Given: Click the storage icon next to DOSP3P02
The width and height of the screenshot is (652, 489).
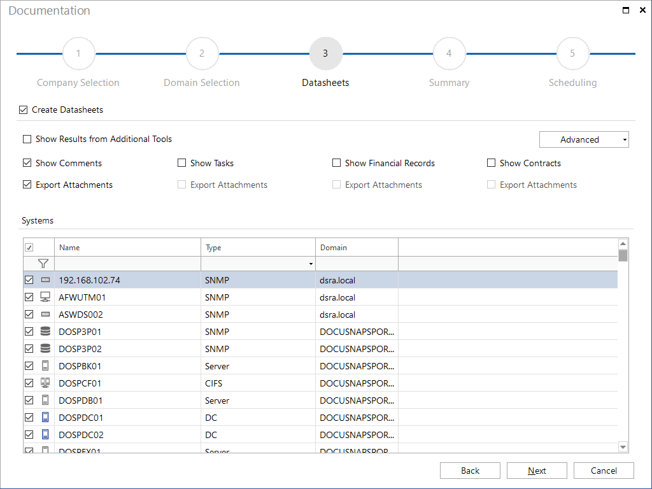Looking at the screenshot, I should (45, 348).
